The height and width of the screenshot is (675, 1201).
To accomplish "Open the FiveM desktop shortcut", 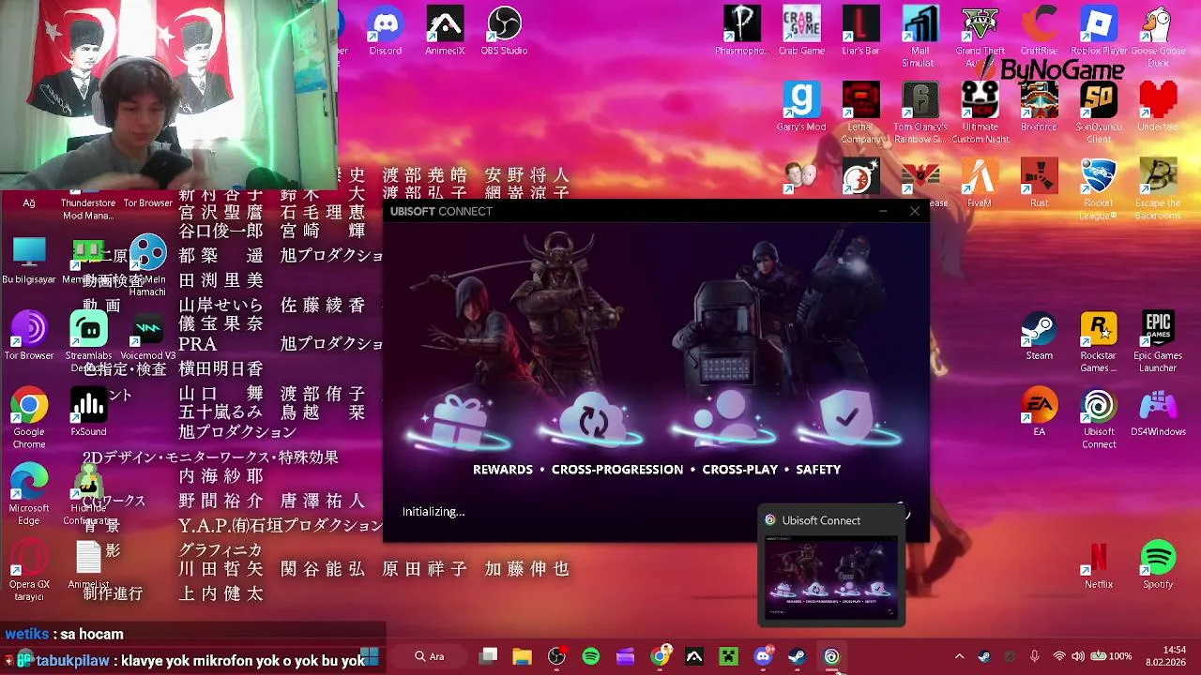I will click(980, 183).
